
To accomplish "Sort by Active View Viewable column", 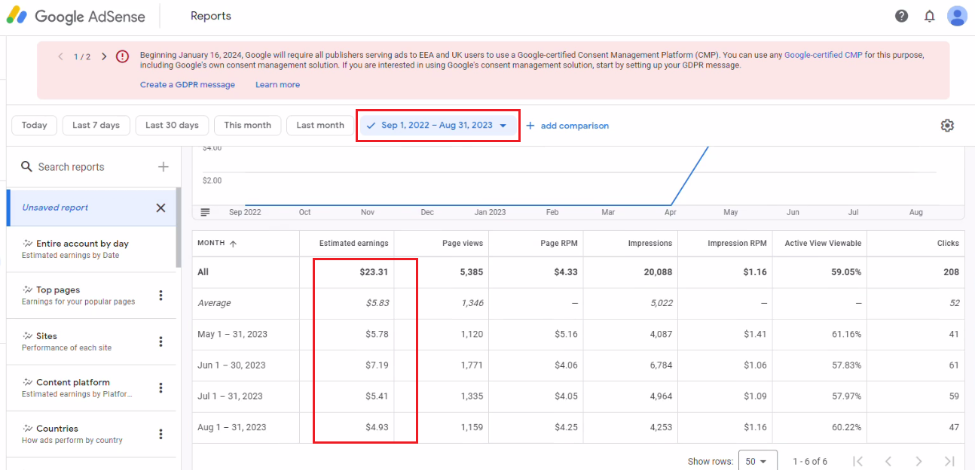I will (x=823, y=244).
